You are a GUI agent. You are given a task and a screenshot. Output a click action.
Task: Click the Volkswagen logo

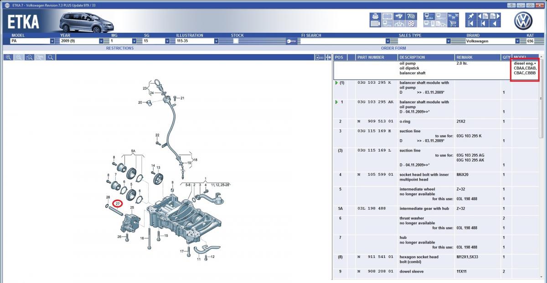(x=523, y=20)
